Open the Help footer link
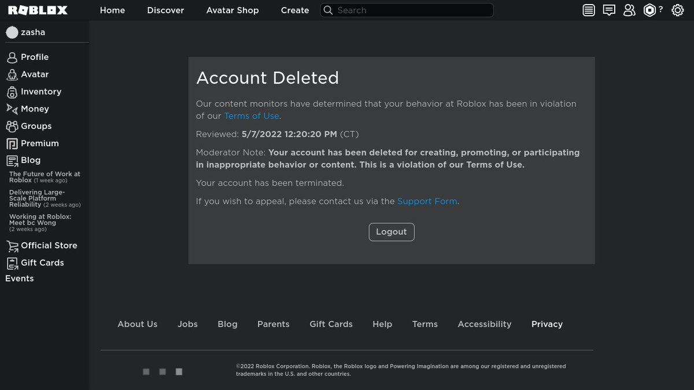 pos(382,324)
